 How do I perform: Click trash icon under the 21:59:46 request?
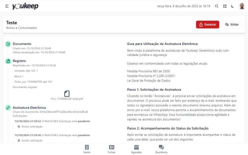pyautogui.click(x=19, y=140)
